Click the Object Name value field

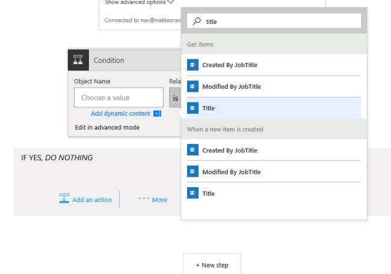point(119,98)
